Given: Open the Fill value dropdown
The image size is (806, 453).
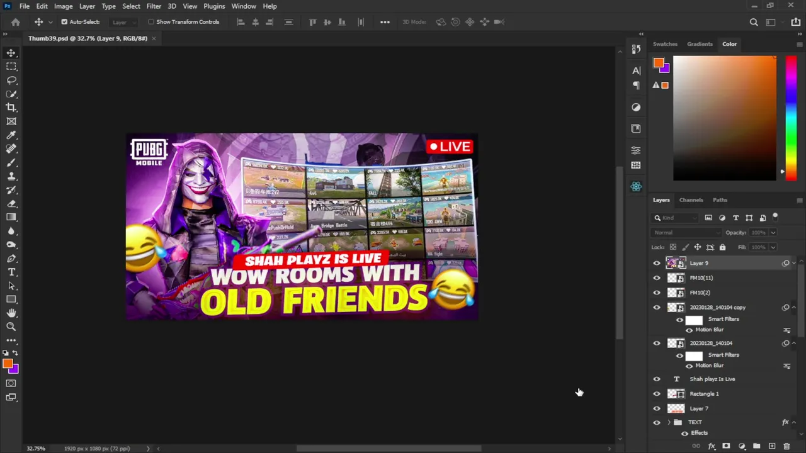Looking at the screenshot, I should pos(775,247).
